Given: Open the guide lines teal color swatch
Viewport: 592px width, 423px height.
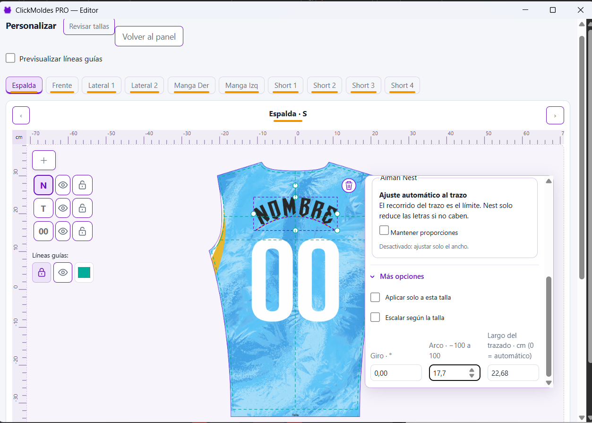Looking at the screenshot, I should tap(84, 273).
